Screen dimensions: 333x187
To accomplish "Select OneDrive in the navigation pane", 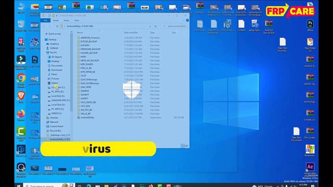I will [54, 44].
